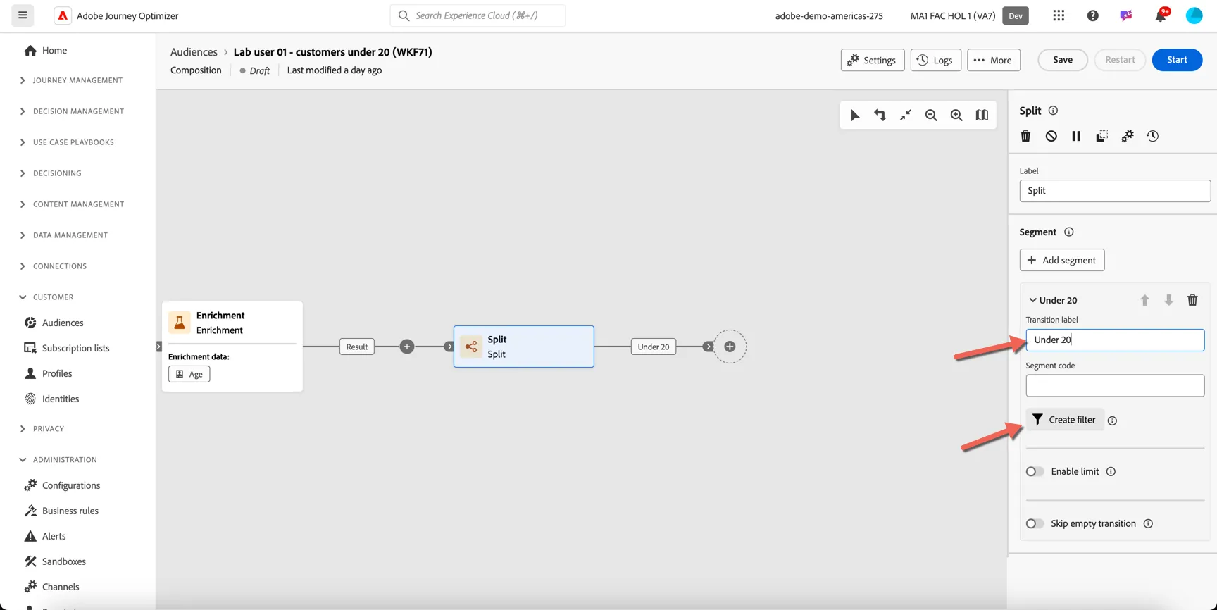Open the app switcher grid
Screen dimensions: 1217x610
pyautogui.click(x=1059, y=15)
